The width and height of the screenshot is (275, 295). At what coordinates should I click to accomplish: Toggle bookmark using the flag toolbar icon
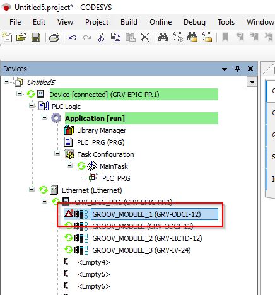coord(225,37)
